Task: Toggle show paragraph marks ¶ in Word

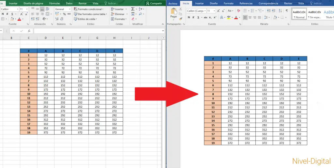Action: point(287,11)
